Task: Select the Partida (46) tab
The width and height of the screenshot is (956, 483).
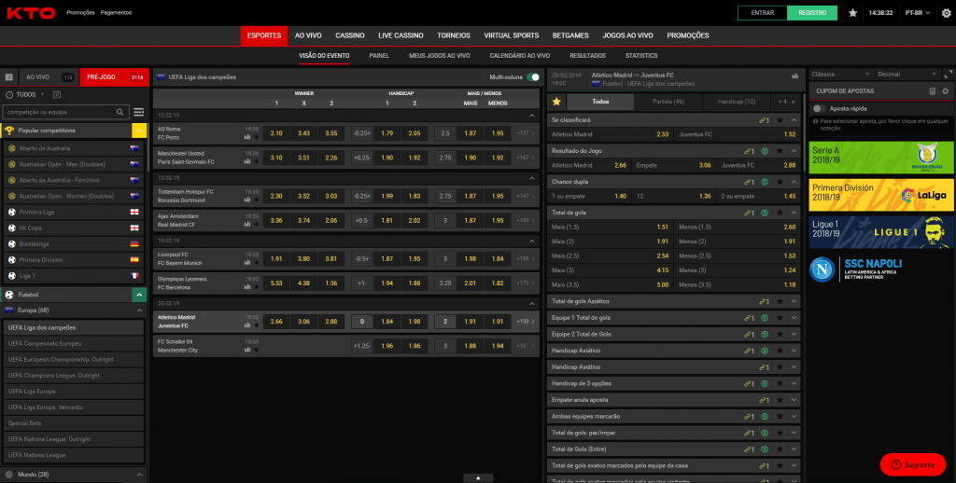Action: tap(668, 102)
